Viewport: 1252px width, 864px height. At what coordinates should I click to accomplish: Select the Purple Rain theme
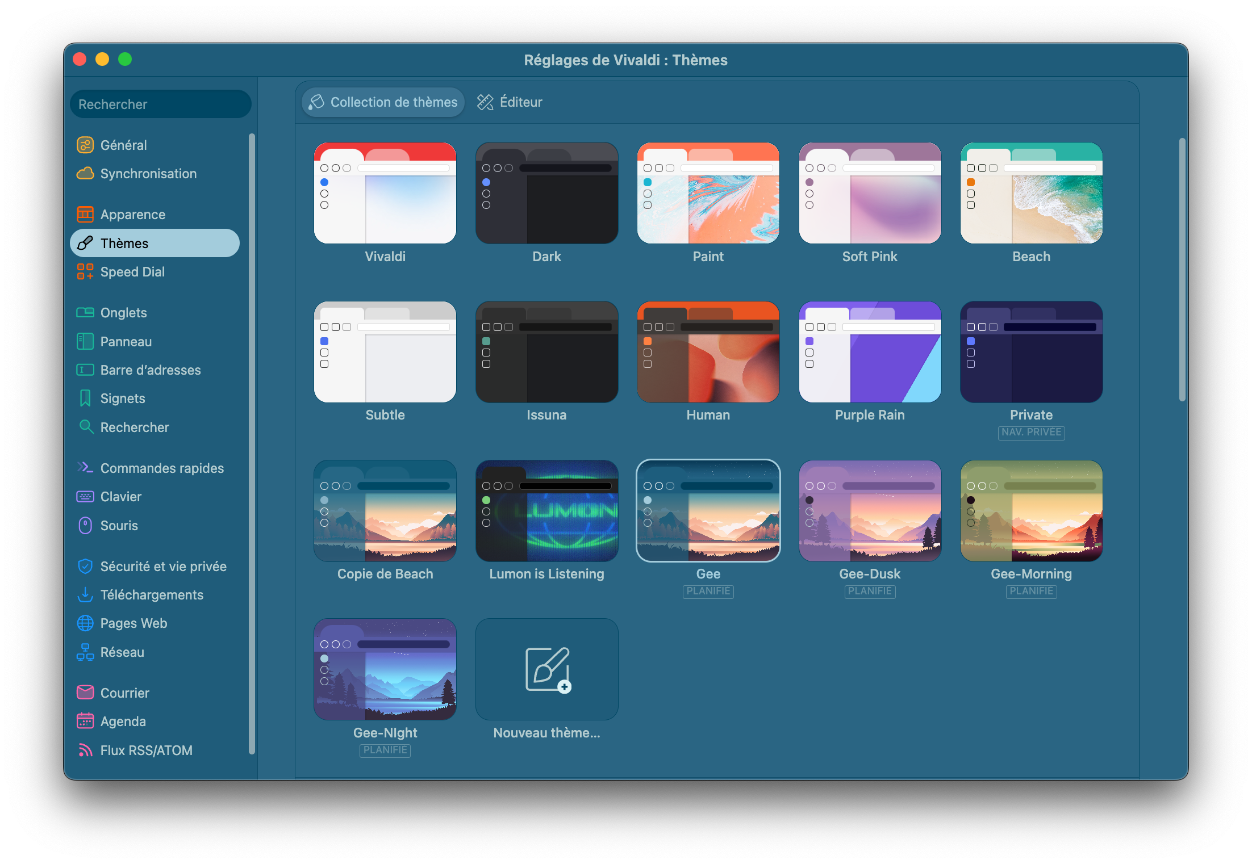[x=870, y=352]
